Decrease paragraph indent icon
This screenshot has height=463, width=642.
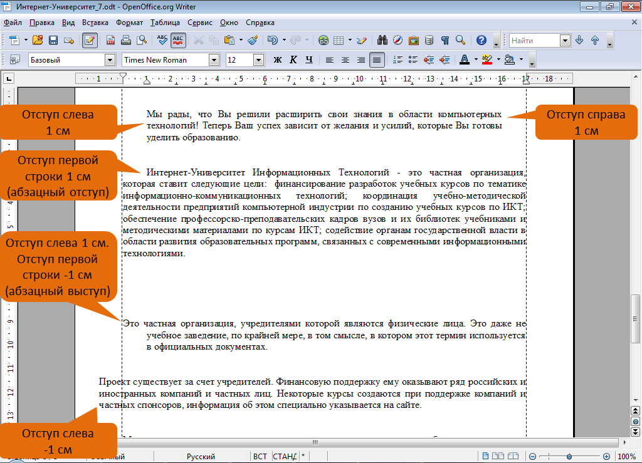(x=429, y=60)
